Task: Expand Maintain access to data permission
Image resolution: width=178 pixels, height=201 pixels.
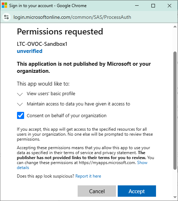Action: tap(20, 104)
